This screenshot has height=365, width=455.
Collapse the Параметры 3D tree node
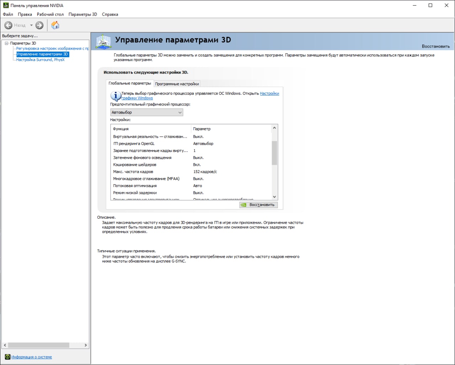(x=6, y=43)
